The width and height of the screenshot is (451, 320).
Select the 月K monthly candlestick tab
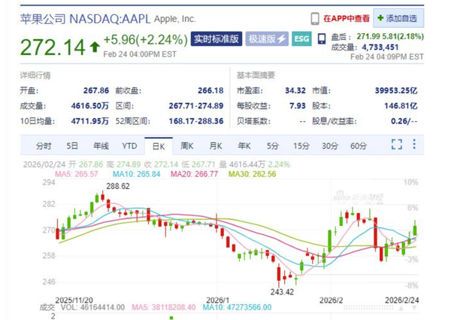(216, 145)
